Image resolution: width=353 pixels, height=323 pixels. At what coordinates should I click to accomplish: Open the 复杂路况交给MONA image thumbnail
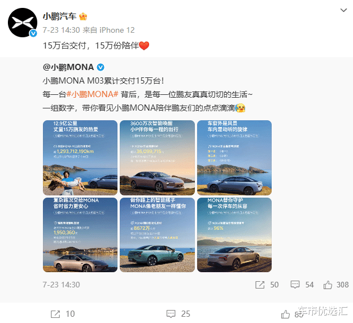tap(80, 235)
